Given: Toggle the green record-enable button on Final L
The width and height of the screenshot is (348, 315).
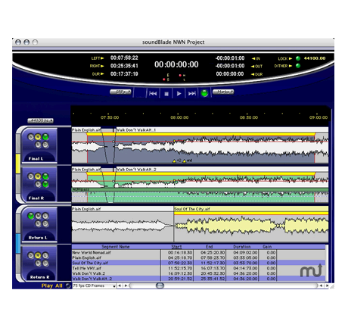Looking at the screenshot, I should tap(45, 137).
